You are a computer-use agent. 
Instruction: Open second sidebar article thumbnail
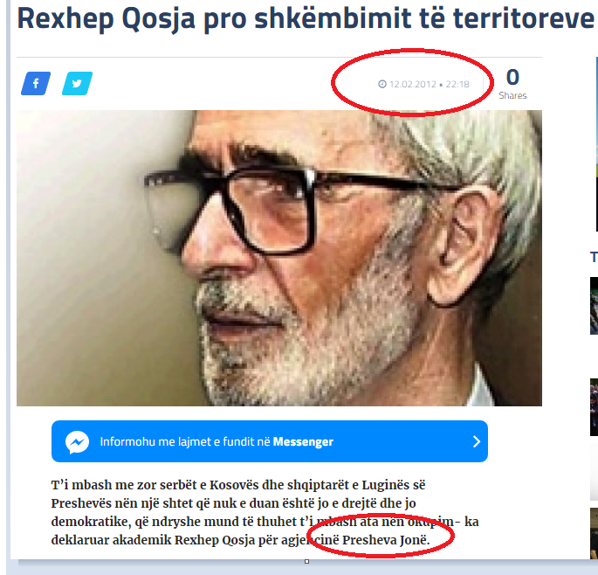click(594, 407)
